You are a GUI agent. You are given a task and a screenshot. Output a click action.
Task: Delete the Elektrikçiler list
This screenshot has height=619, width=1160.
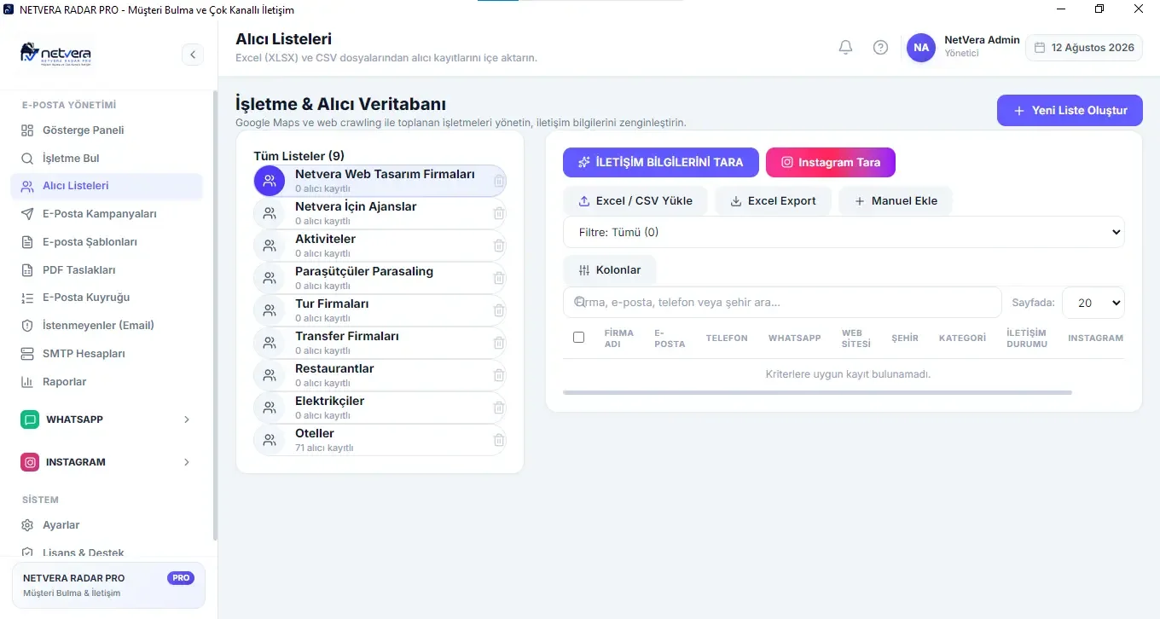tap(499, 408)
